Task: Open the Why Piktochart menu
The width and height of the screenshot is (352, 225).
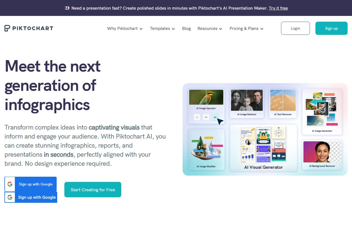Action: (x=125, y=29)
